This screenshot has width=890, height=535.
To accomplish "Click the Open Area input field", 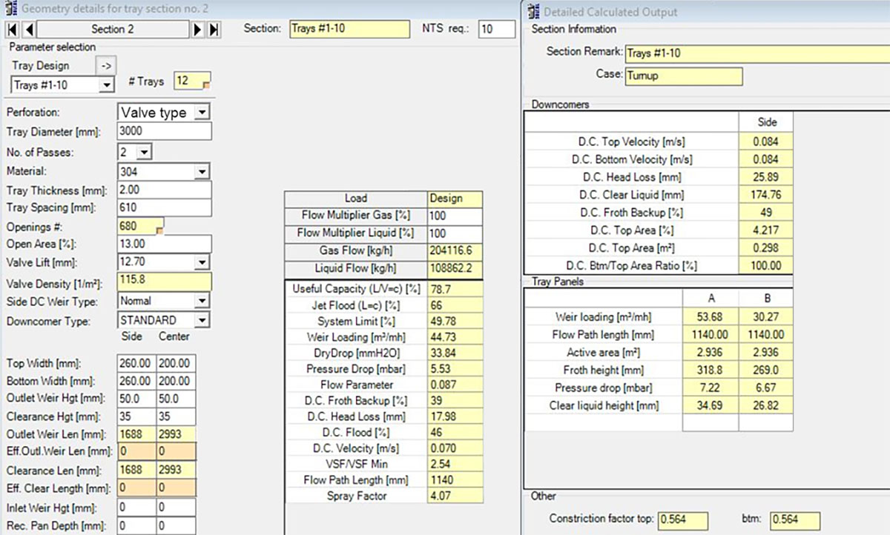I will pyautogui.click(x=165, y=244).
